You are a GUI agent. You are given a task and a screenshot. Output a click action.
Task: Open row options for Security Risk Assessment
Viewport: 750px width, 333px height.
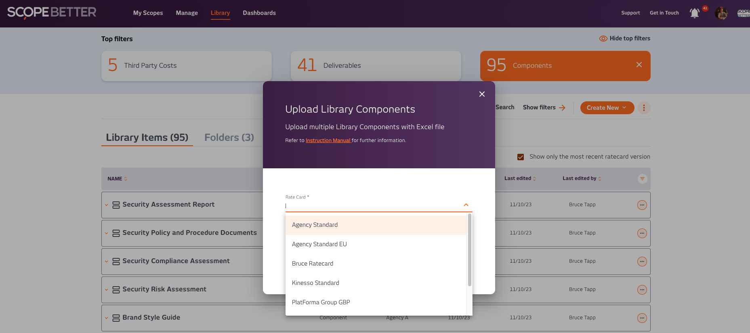642,290
